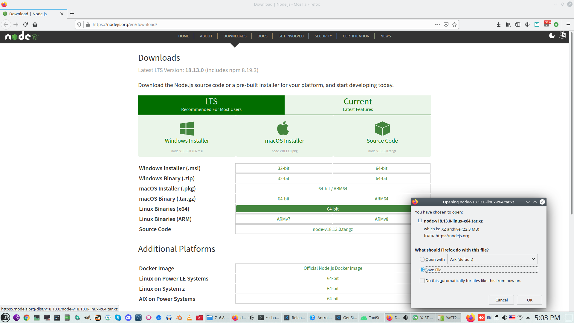Image resolution: width=574 pixels, height=323 pixels.
Task: Toggle dark mode moon icon
Action: [552, 36]
